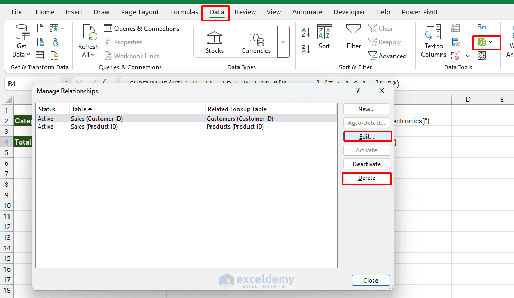Choose the Stocks data type
This screenshot has height=298, width=514.
(215, 42)
